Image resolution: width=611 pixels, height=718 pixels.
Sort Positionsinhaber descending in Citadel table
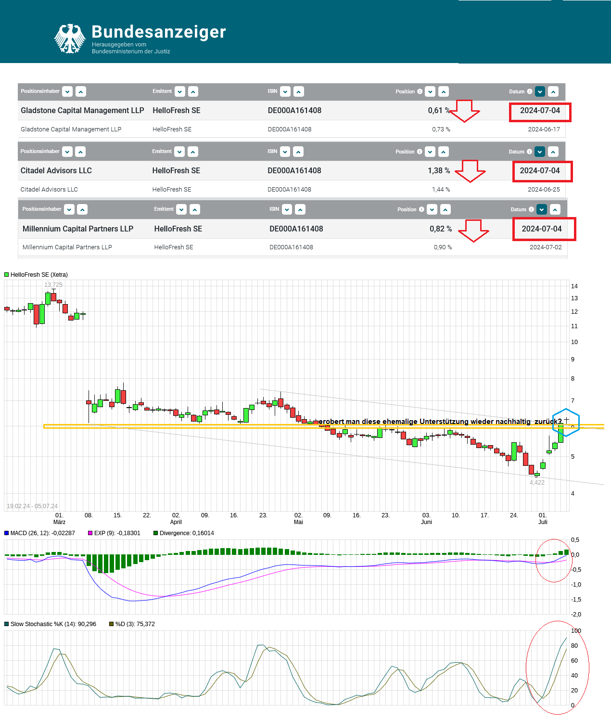(67, 152)
